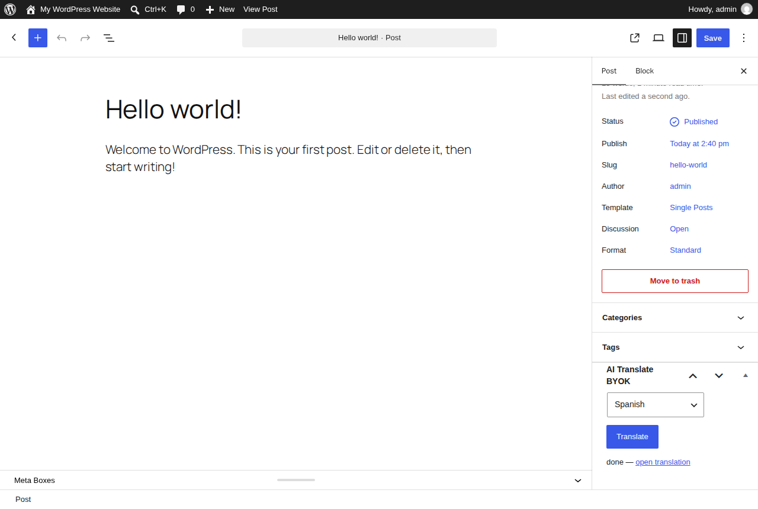Edit the hello-world slug
Viewport: 758px width, 509px height.
688,165
